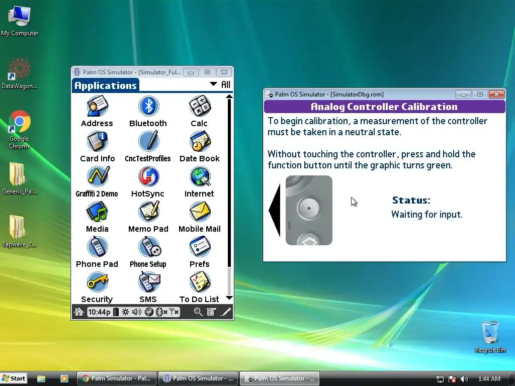Tap the Home icon in Palm status bar
Screen dimensions: 515x386
point(79,312)
